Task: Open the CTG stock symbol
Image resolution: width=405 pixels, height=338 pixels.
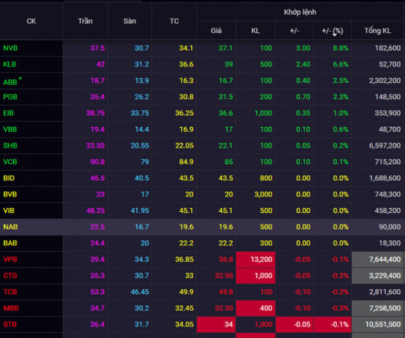Action: click(x=10, y=276)
